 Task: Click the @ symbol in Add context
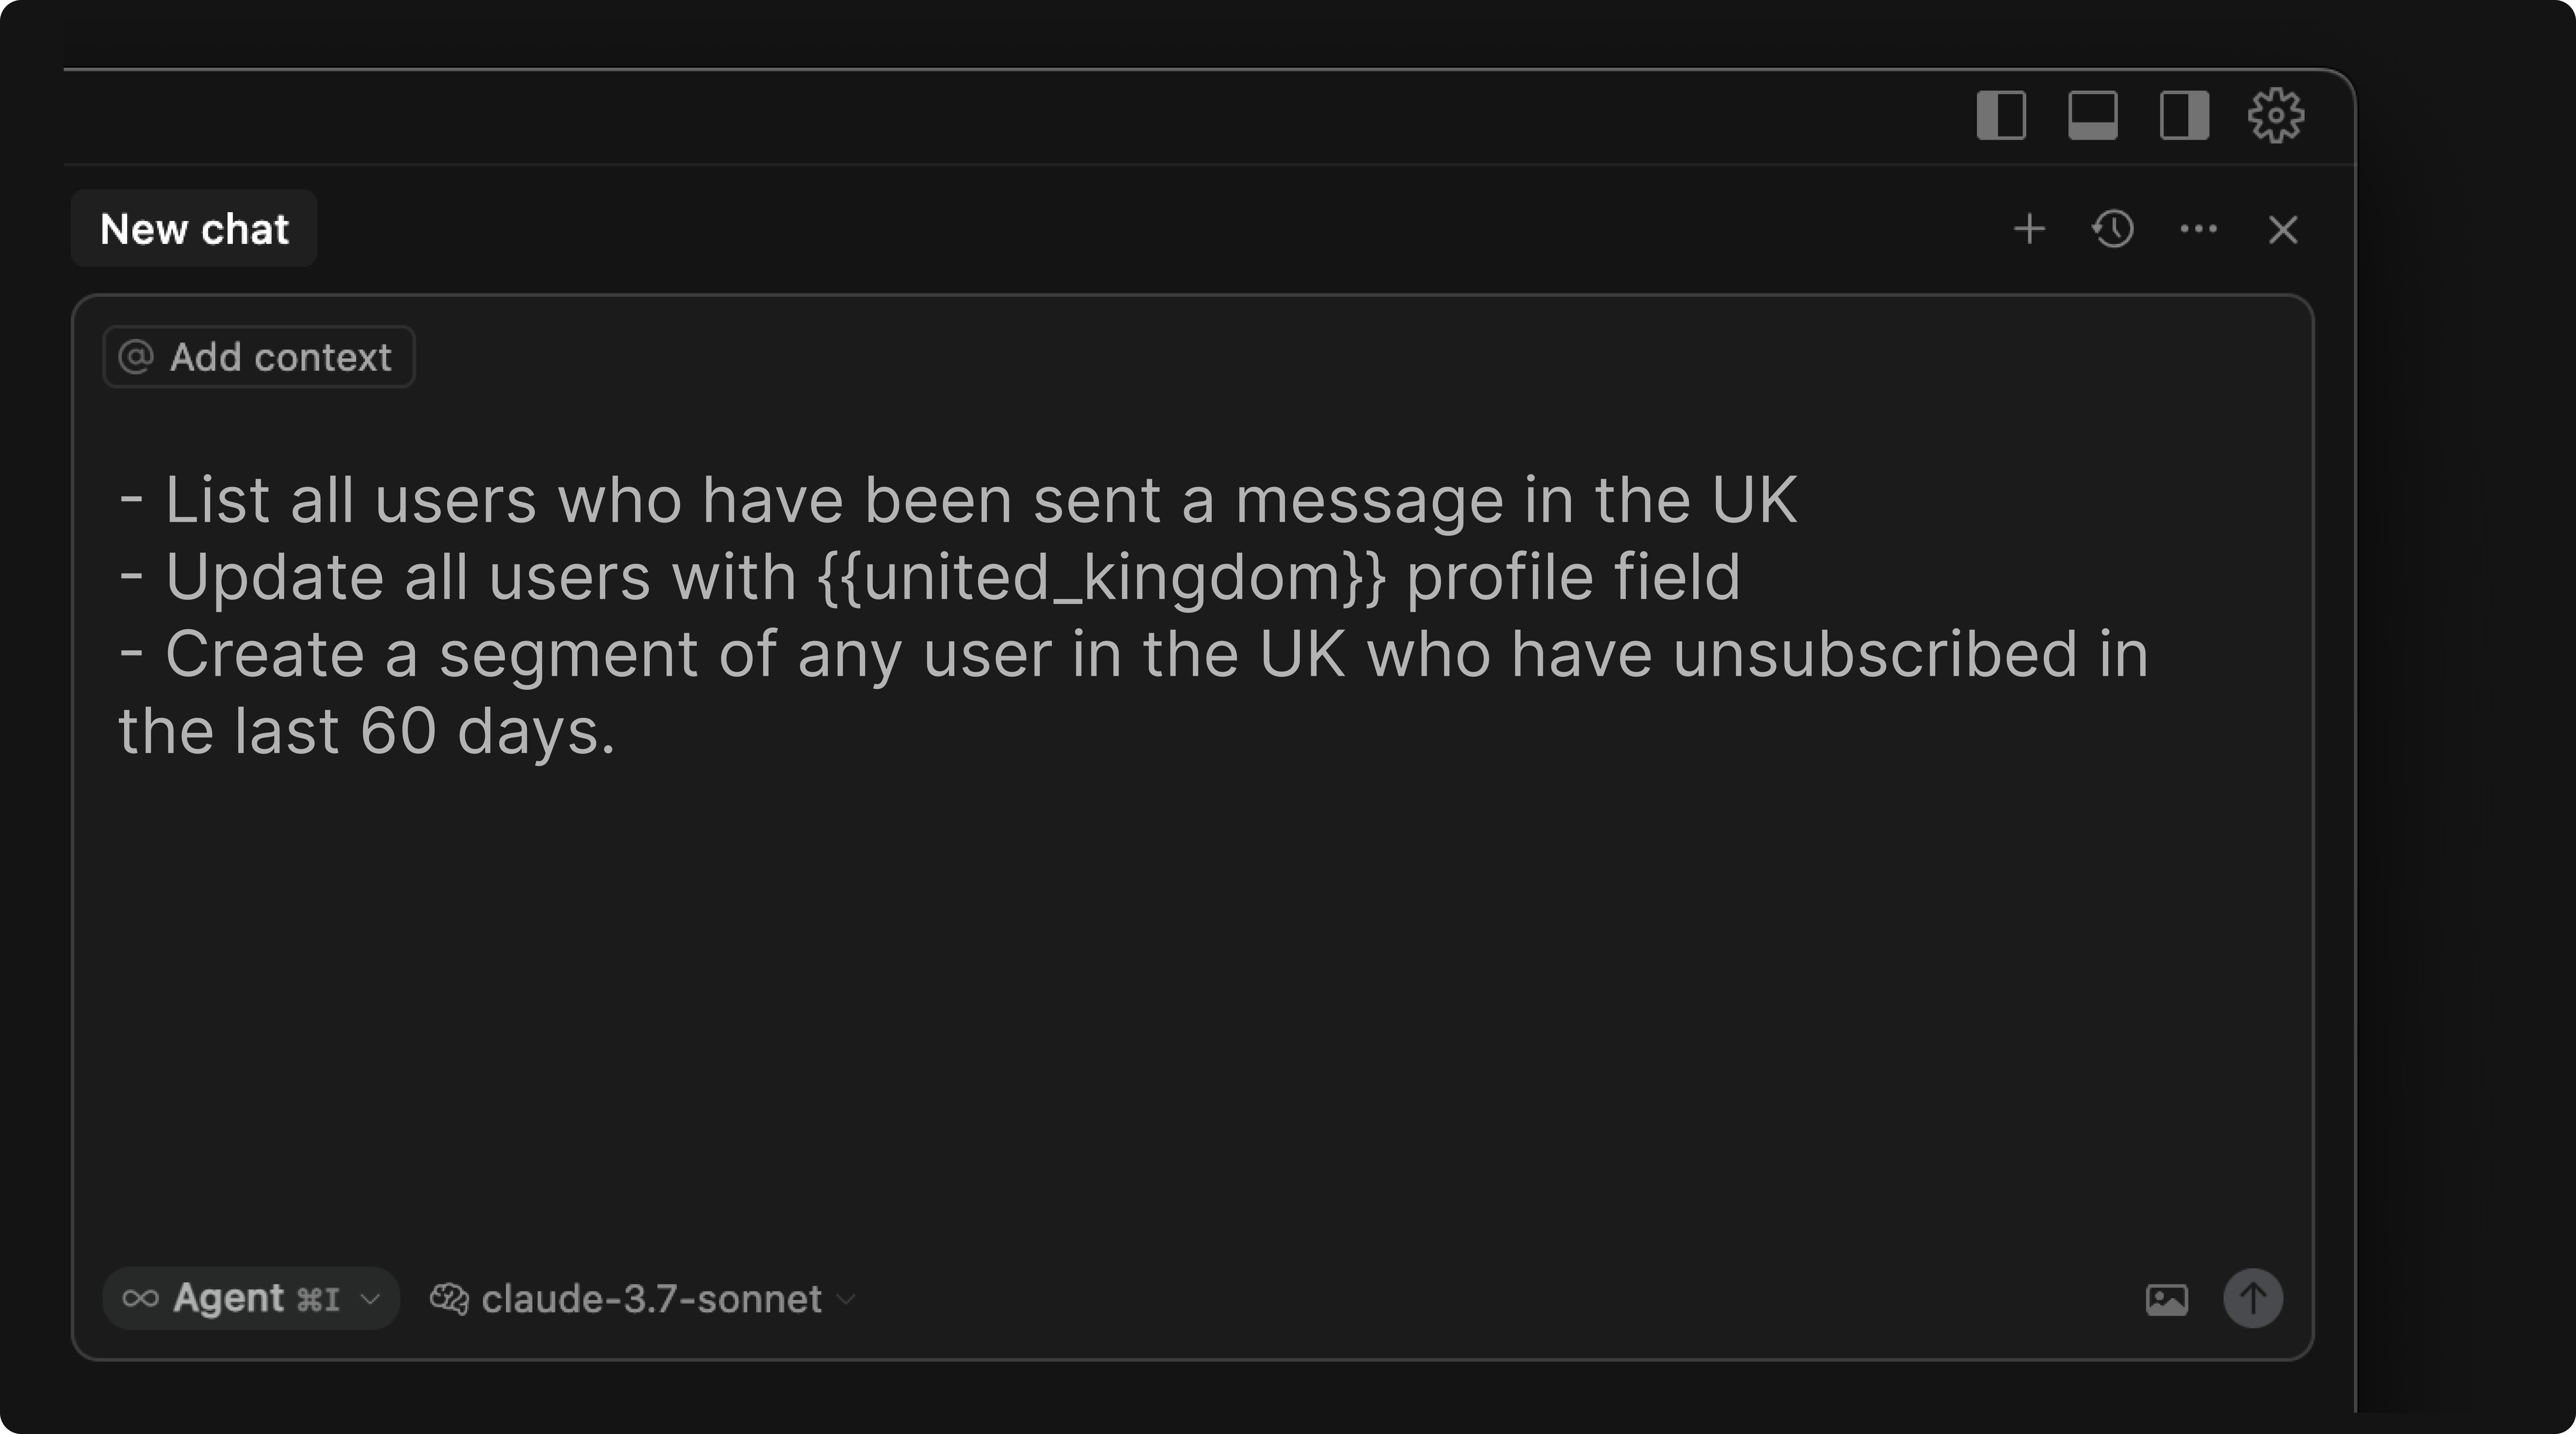[136, 357]
